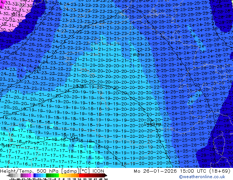Click the '12' value label under the legend
The image size is (233, 180).
(69, 179)
